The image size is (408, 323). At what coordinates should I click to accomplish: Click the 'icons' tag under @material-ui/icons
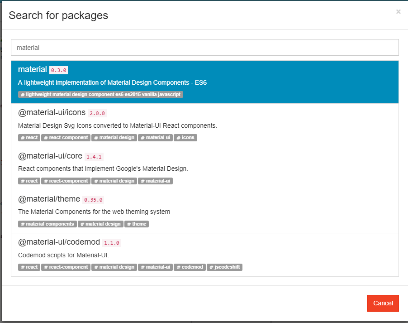point(185,138)
